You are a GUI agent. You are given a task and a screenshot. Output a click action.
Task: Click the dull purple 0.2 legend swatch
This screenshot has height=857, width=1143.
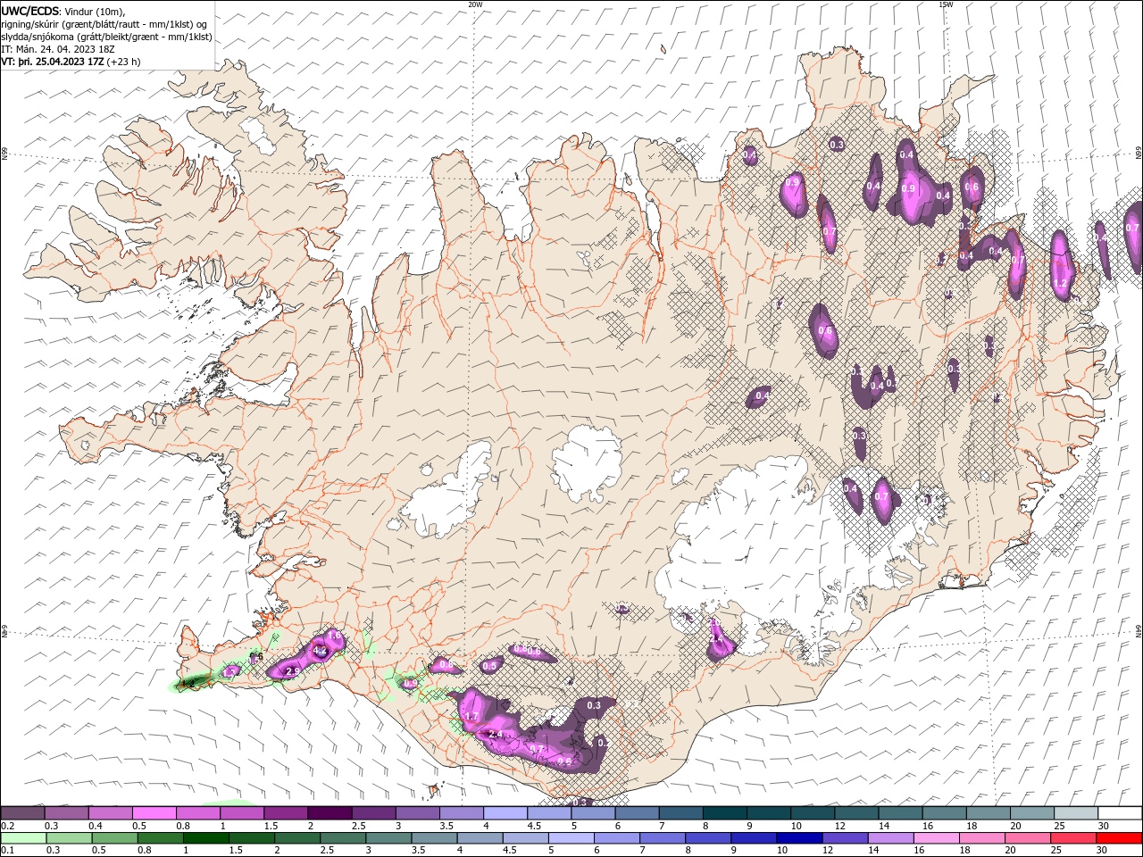coord(22,813)
